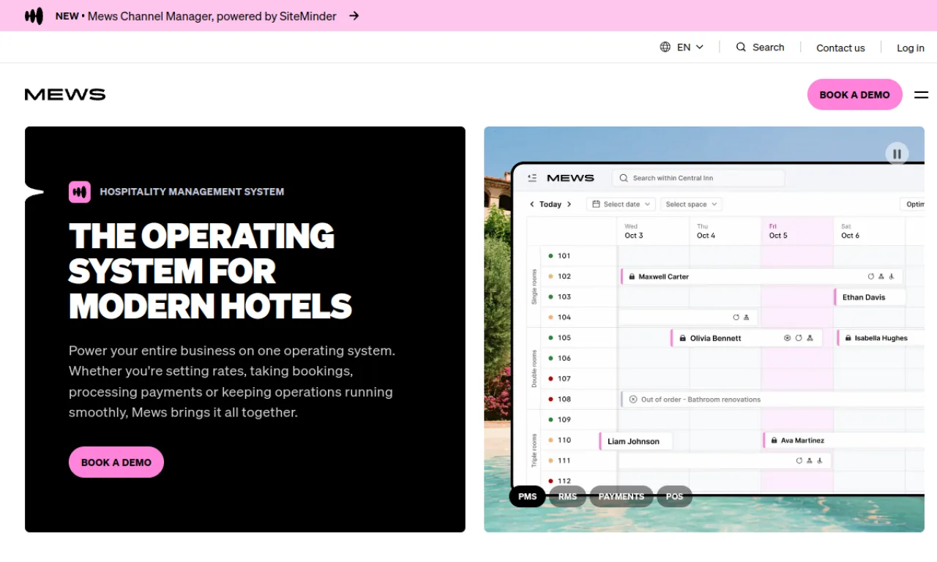Click the header Book a Demo button
Screen dimensions: 937x562
click(854, 94)
